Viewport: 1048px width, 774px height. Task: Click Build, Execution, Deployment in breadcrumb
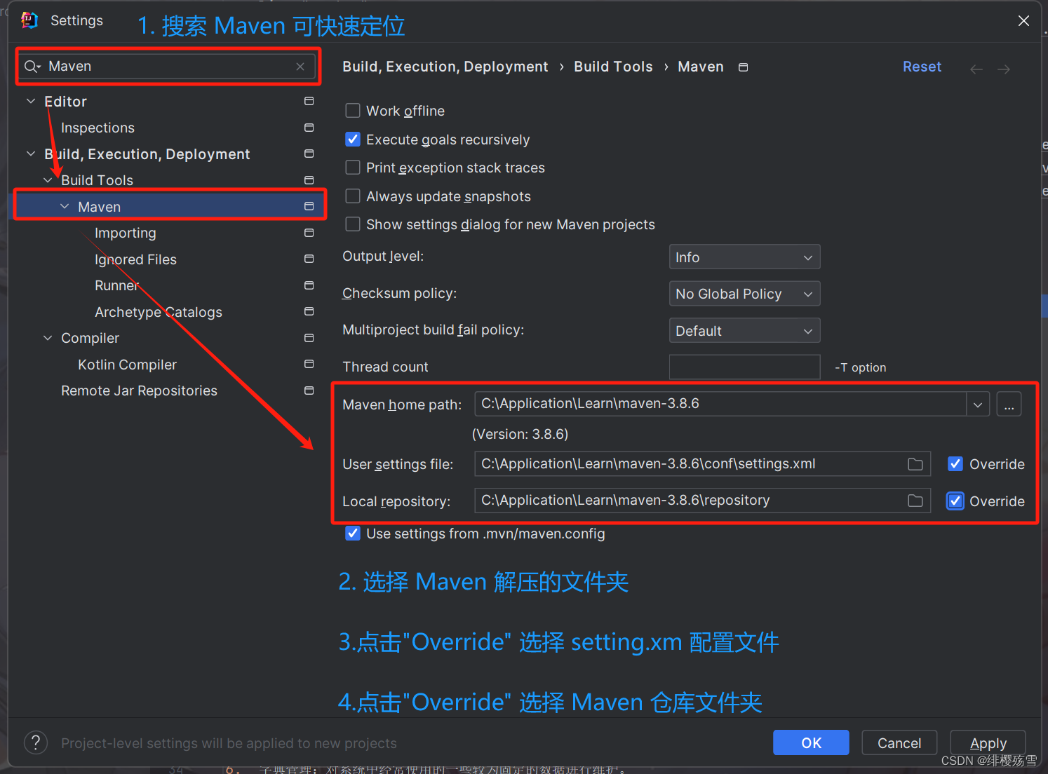coord(445,67)
